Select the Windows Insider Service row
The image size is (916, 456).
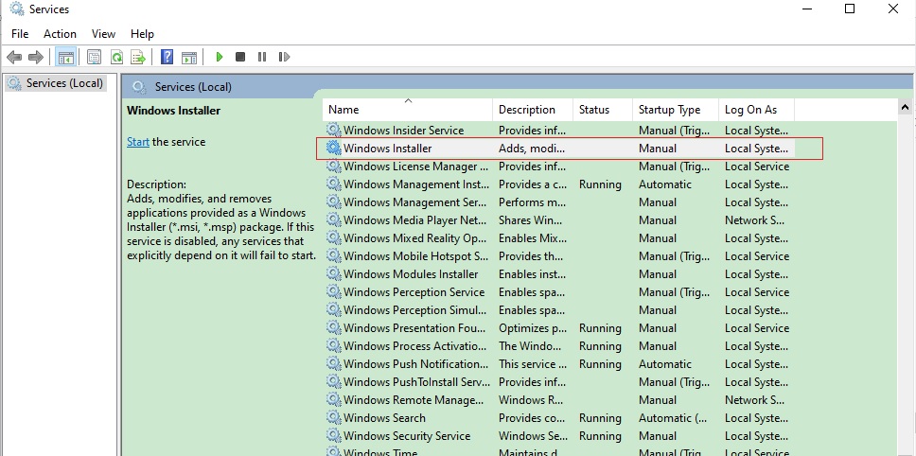[x=558, y=131]
